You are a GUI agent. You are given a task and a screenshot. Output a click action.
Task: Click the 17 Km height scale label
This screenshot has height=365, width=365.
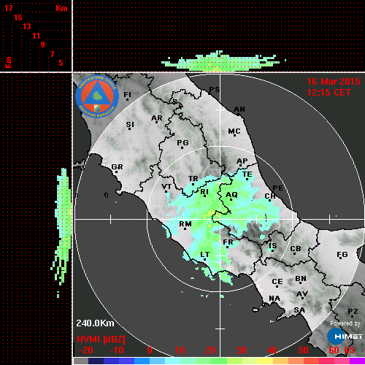coord(8,8)
